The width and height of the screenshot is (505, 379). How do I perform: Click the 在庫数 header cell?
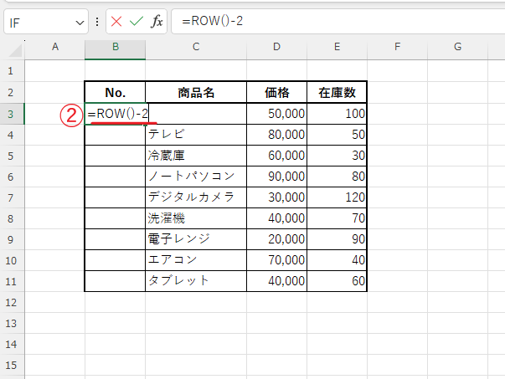pos(337,92)
